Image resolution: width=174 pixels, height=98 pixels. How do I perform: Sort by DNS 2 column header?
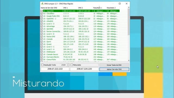(x=85, y=8)
